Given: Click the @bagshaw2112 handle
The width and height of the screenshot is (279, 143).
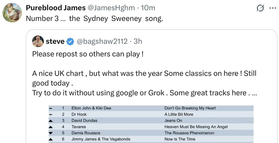Looking at the screenshot, I should click(102, 41).
